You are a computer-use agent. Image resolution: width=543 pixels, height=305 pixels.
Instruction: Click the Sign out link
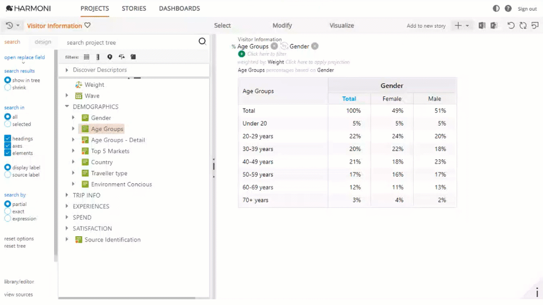527,9
